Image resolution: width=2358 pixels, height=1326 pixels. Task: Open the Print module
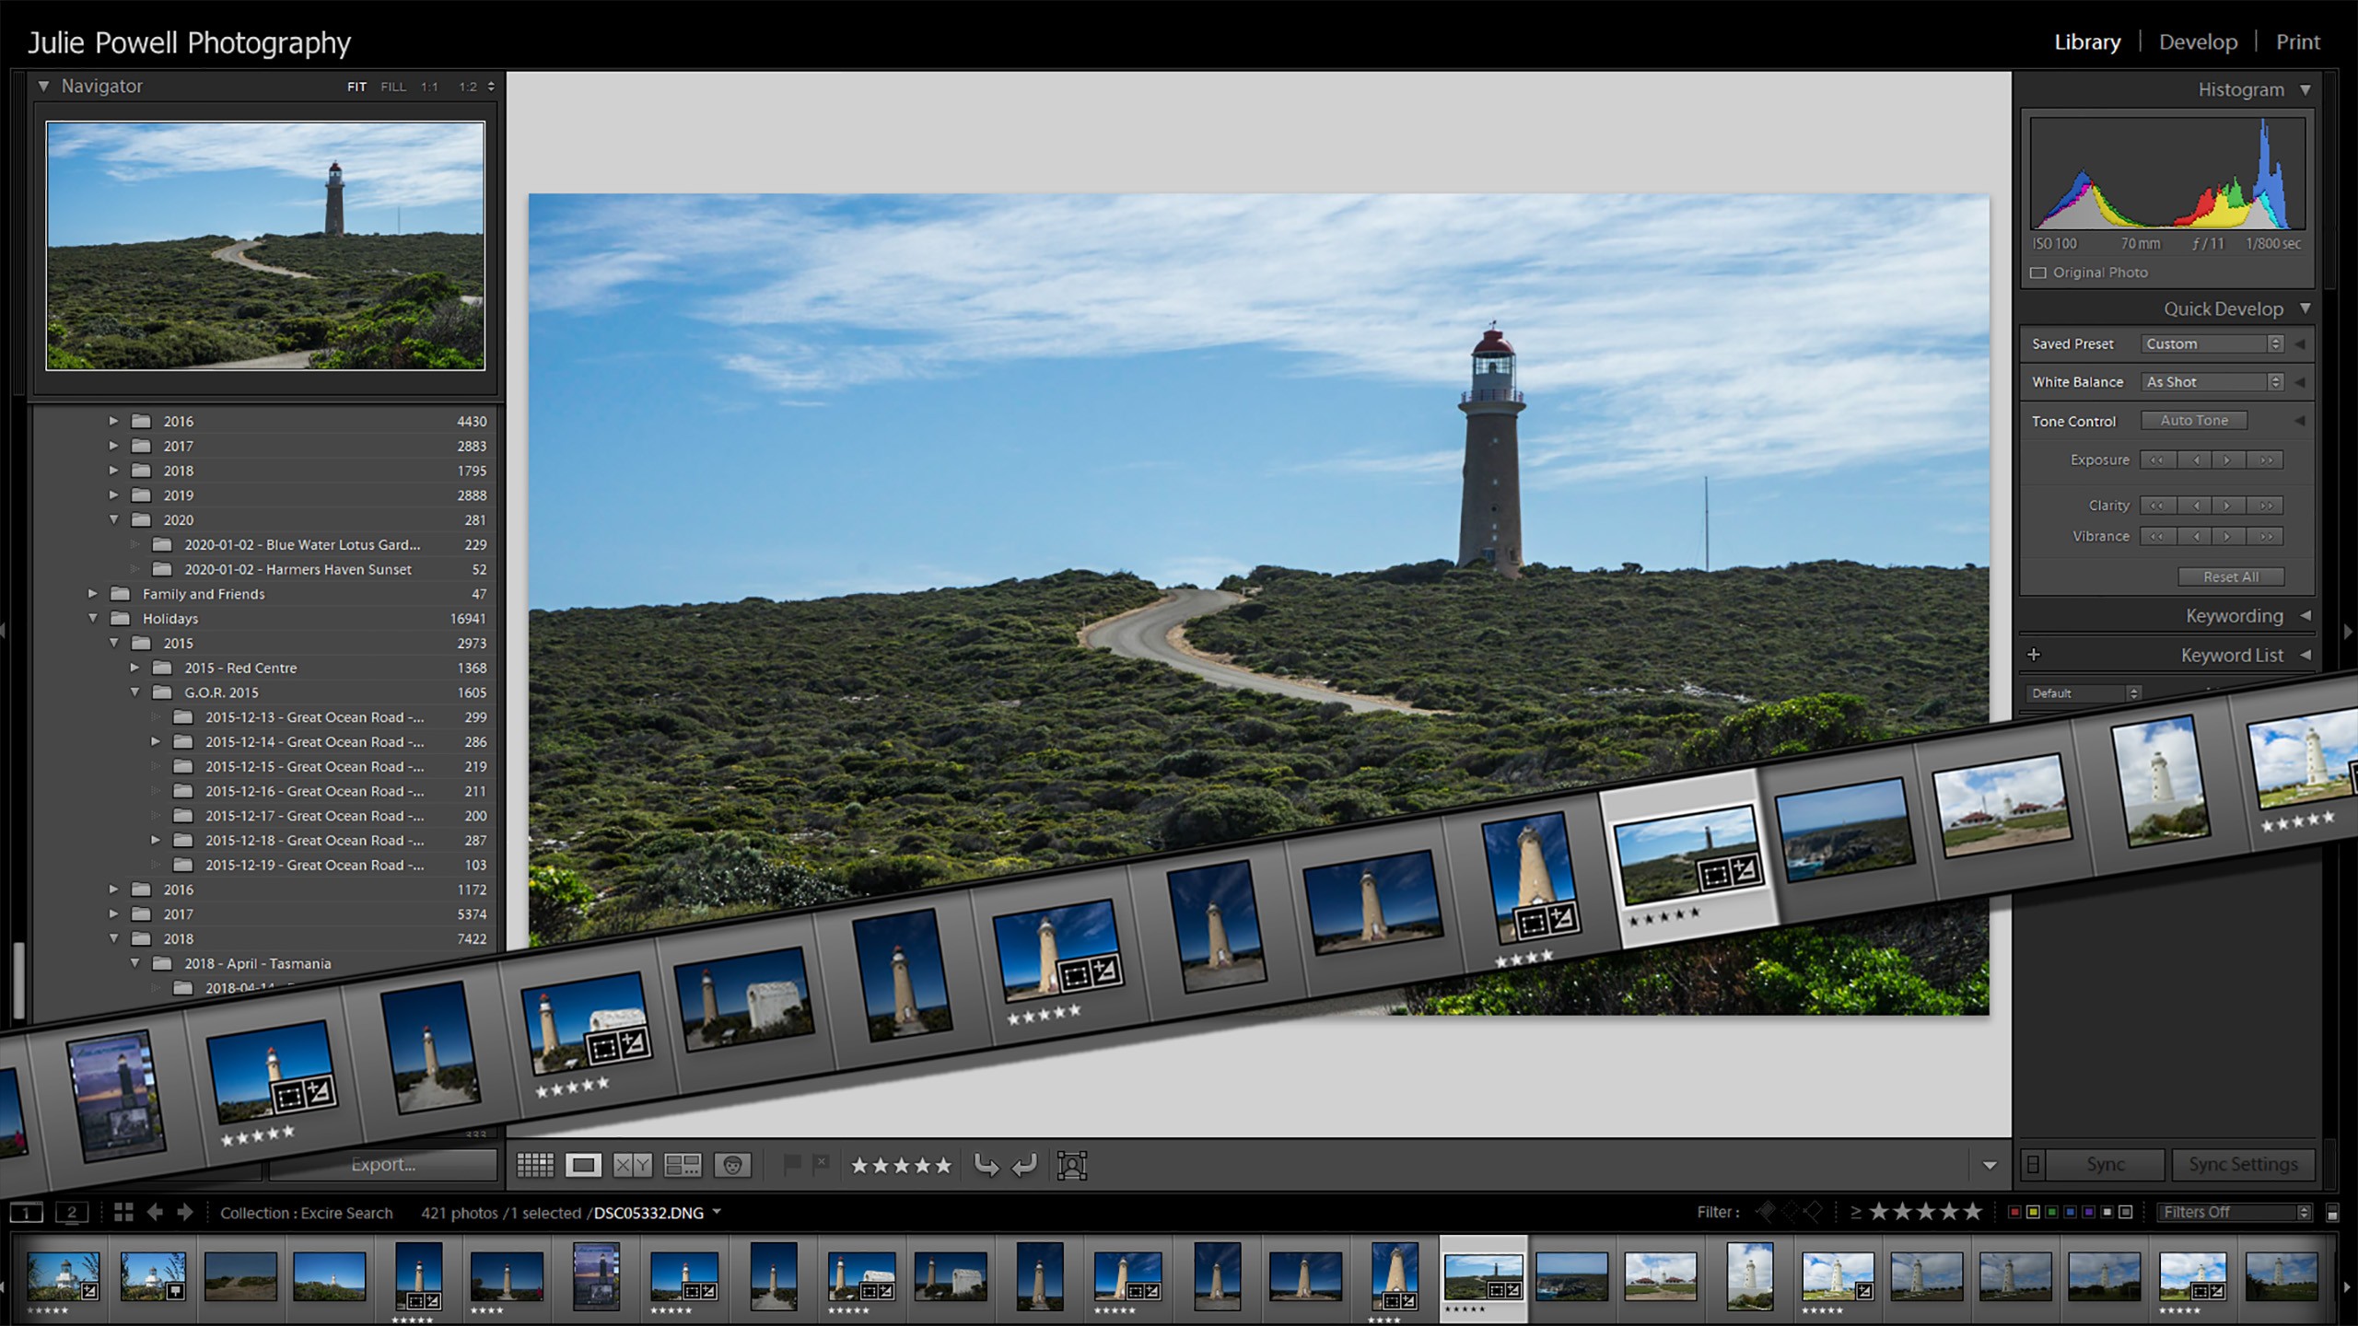2297,42
